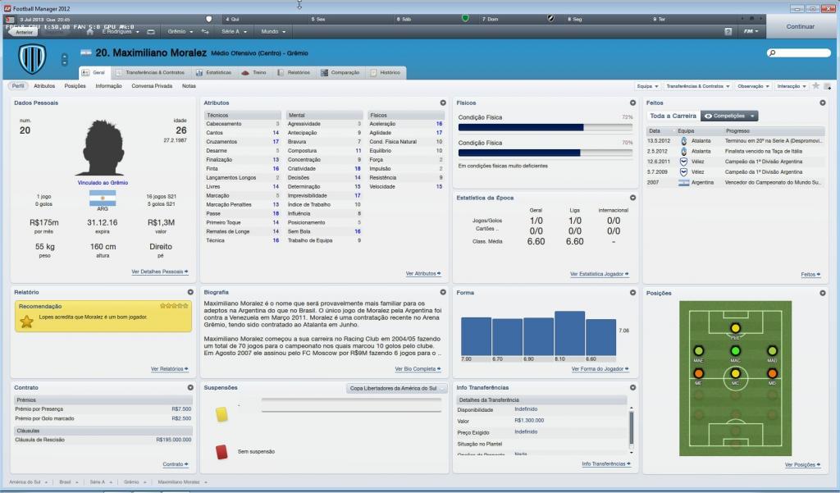840x493 pixels.
Task: Open the América do Sul breadcrumb dropdown
Action: (29, 482)
